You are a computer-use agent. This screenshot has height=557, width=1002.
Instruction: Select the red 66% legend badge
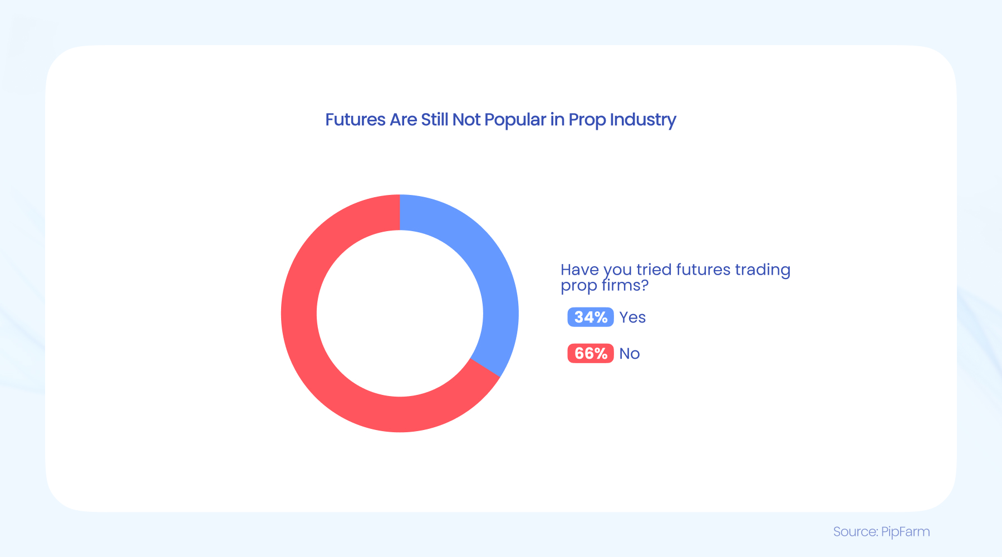590,353
